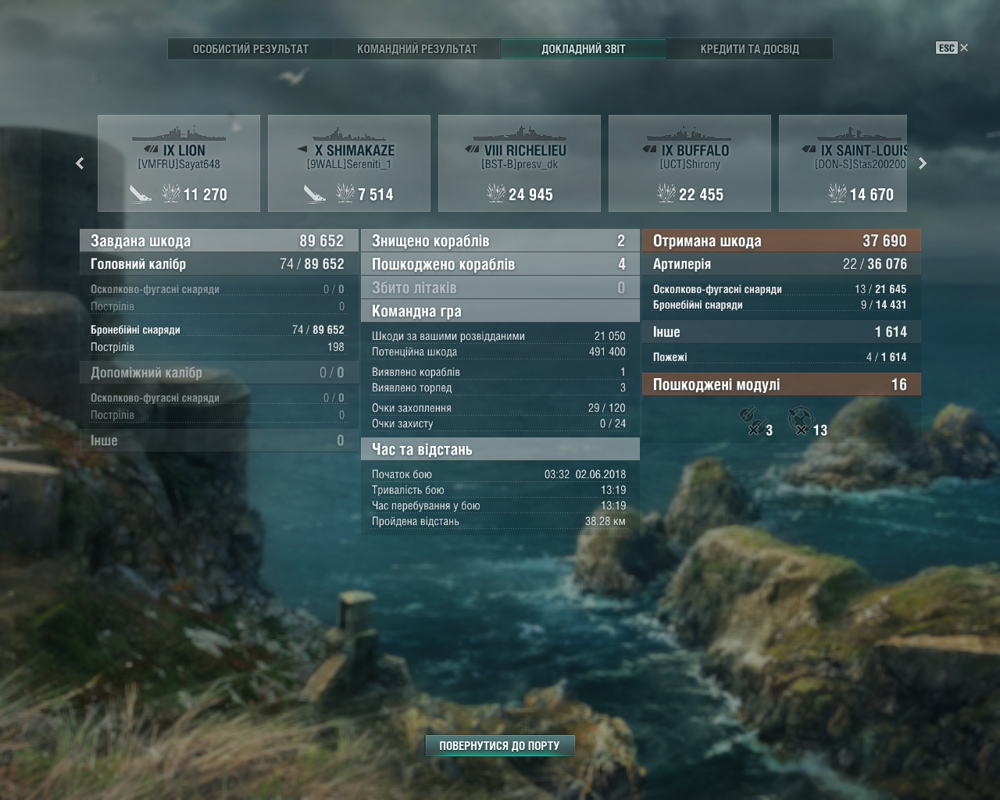The height and width of the screenshot is (800, 1000).
Task: Click the damage explosion icon on Shimakaze card
Action: pos(345,193)
